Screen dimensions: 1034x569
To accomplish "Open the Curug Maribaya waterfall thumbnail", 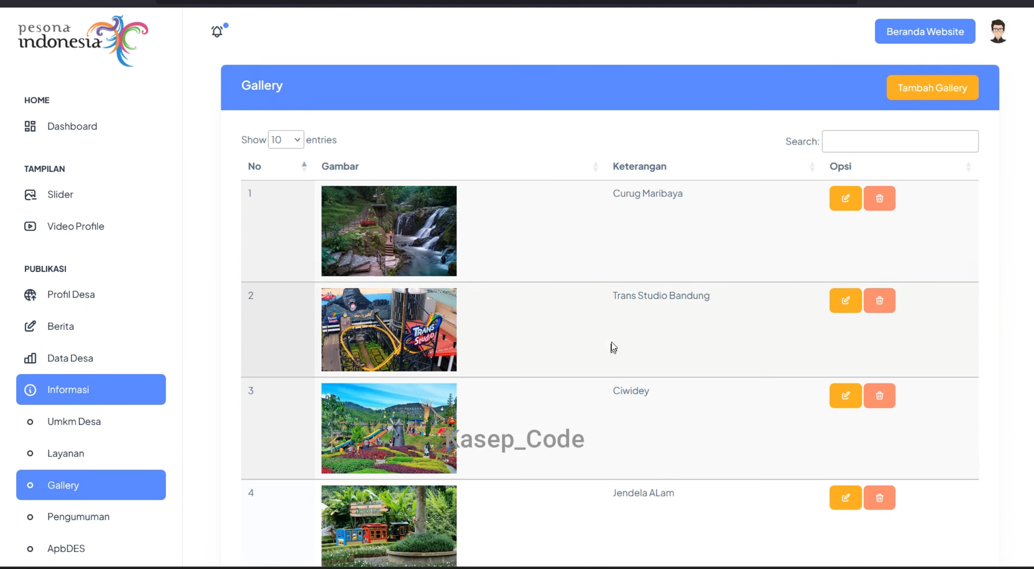I will tap(389, 231).
